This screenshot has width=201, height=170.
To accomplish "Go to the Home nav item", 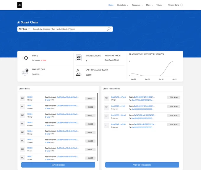I will (111, 5).
